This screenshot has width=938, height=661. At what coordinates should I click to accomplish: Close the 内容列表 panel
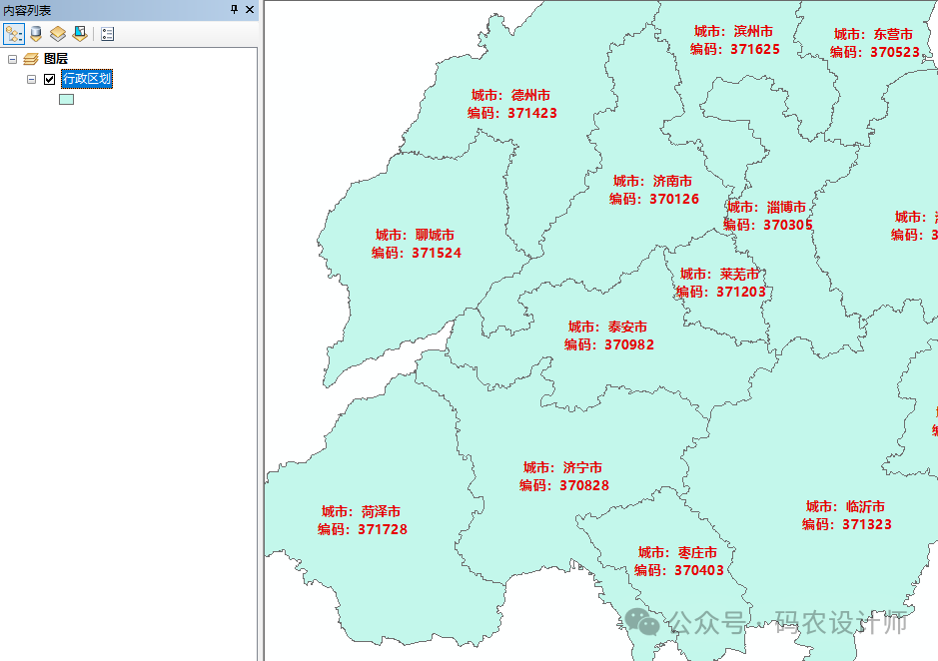tap(250, 9)
